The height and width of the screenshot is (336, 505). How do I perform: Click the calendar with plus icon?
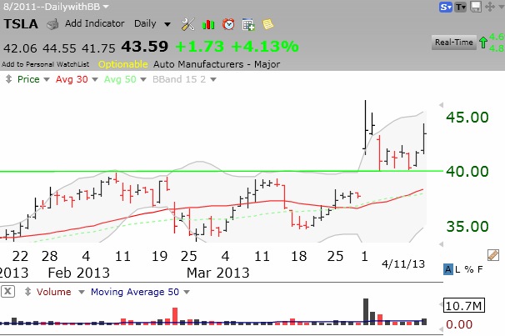click(248, 24)
